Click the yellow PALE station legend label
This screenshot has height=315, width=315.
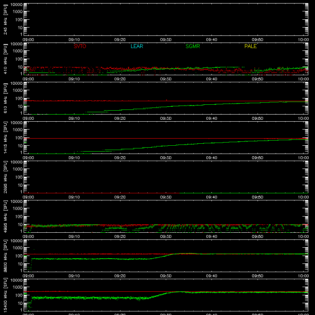coord(250,46)
